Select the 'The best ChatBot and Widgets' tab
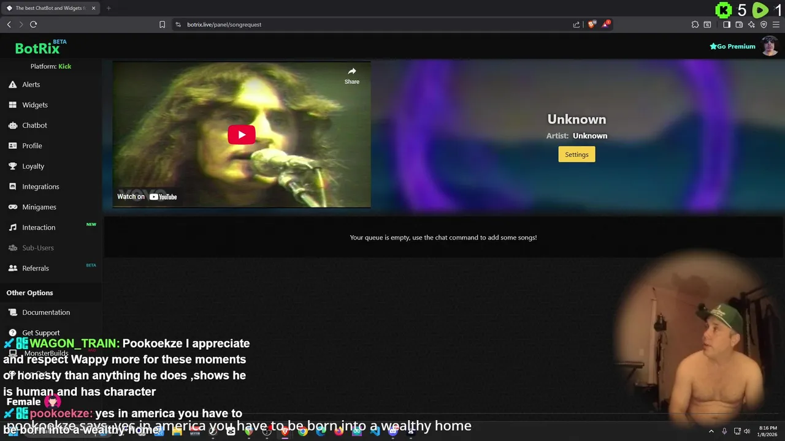785x441 pixels. pyautogui.click(x=50, y=8)
